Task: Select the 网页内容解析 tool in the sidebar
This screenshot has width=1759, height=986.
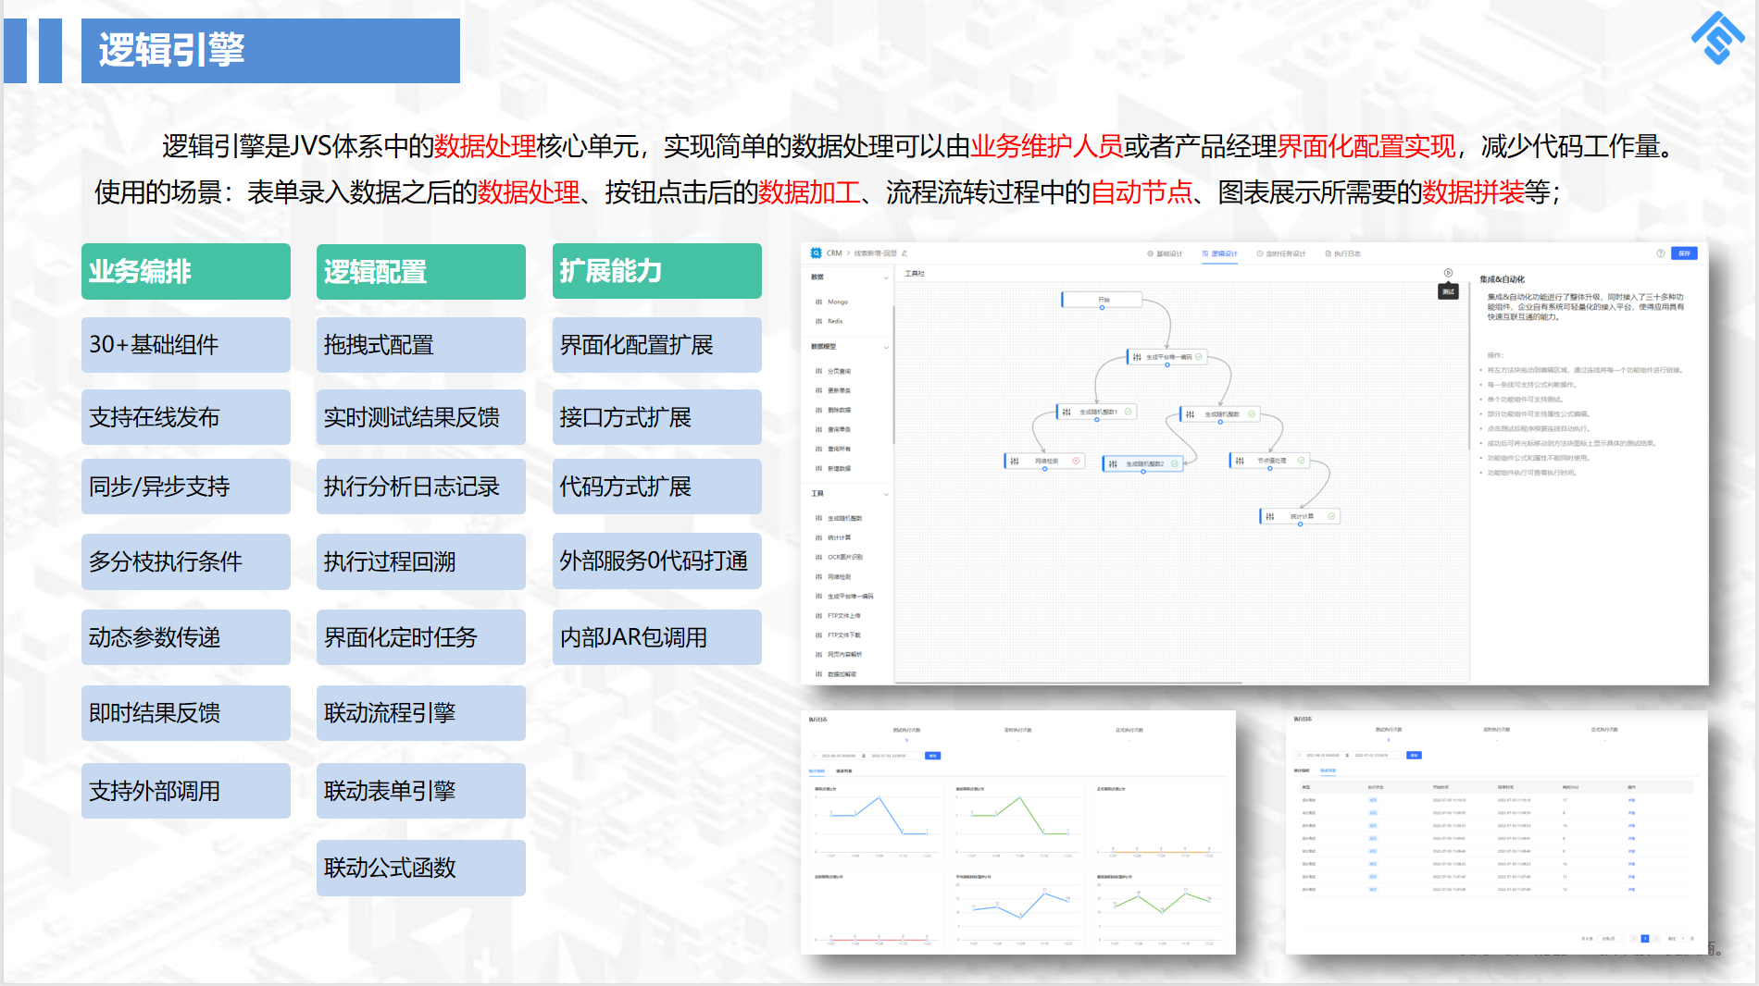Action: (x=839, y=654)
